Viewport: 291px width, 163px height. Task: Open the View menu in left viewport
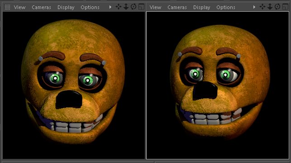point(19,7)
